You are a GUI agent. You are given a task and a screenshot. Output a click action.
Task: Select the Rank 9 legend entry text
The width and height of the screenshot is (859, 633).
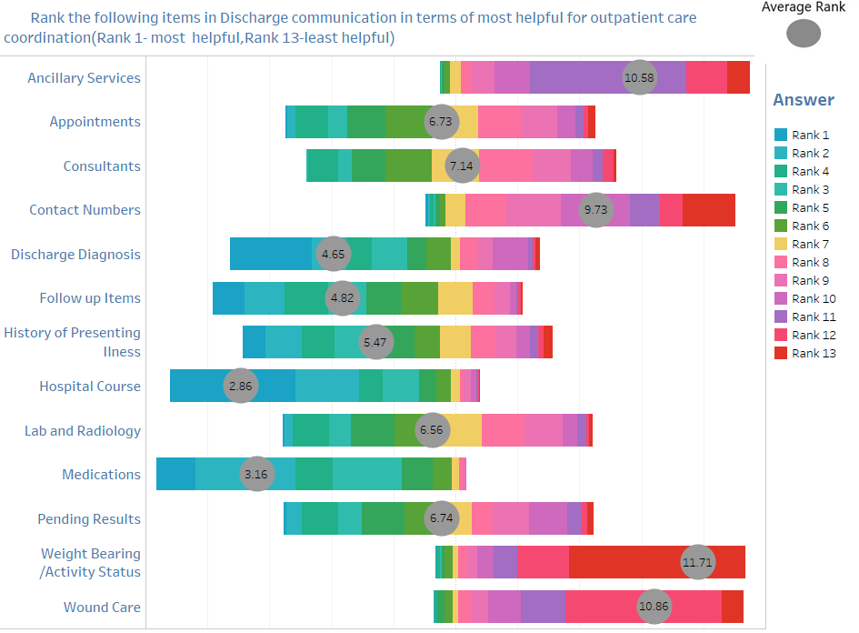point(810,280)
